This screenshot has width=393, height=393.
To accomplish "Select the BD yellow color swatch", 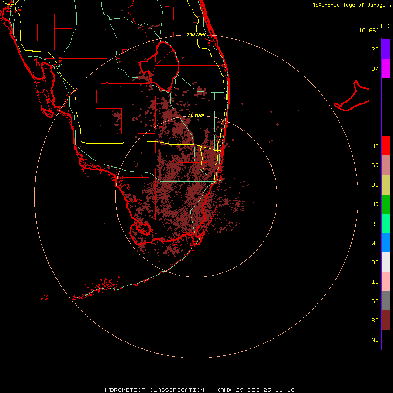I will tap(386, 185).
